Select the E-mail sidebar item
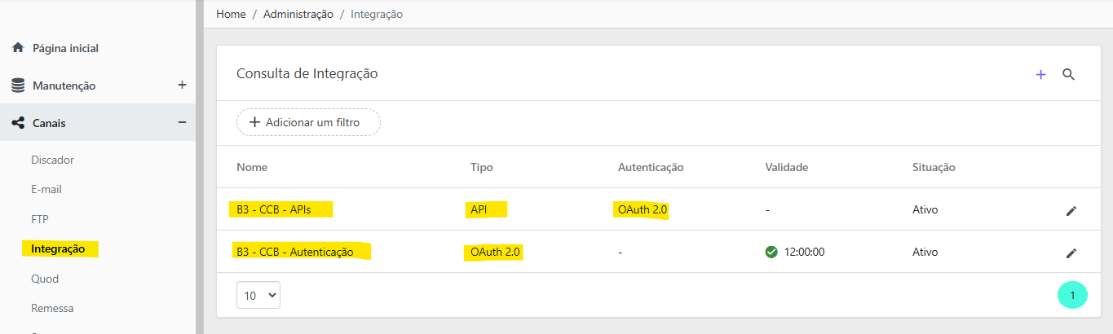 [46, 189]
